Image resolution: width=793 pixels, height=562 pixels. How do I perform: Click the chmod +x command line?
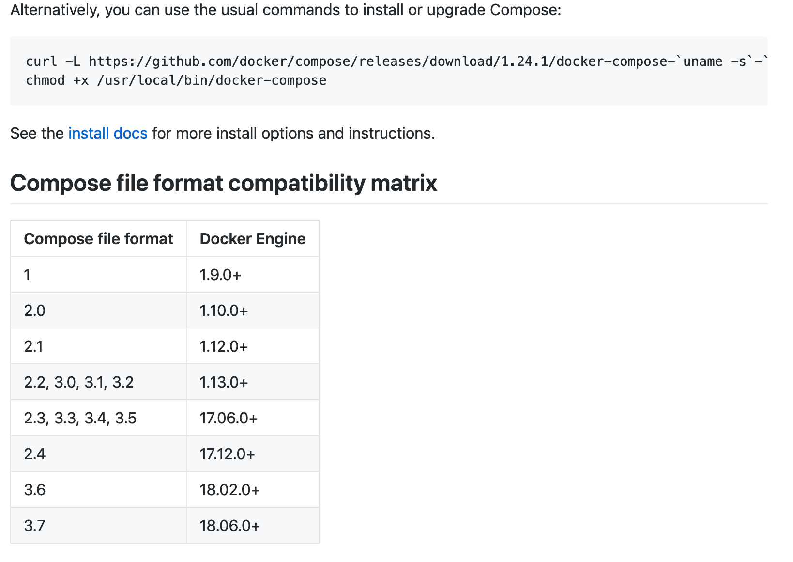click(x=176, y=80)
